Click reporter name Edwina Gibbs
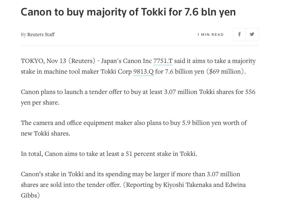This screenshot has height=202, width=284. click(236, 185)
